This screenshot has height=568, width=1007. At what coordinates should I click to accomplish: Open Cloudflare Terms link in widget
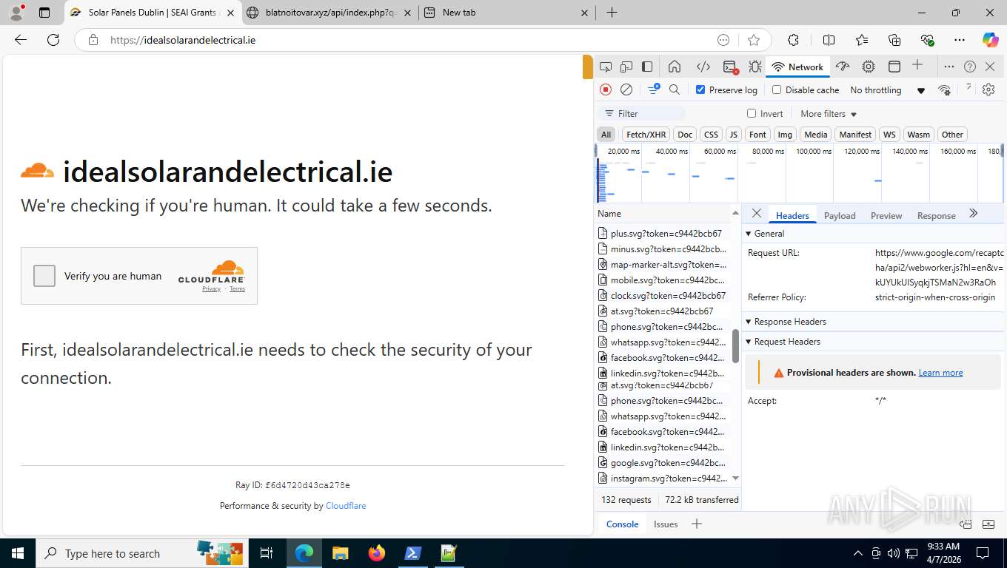coord(237,289)
